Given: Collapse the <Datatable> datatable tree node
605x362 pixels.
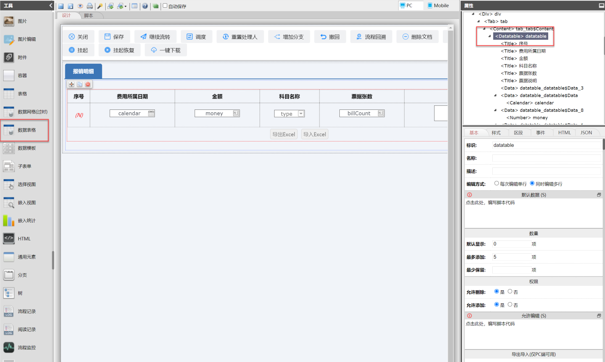Looking at the screenshot, I should point(489,36).
